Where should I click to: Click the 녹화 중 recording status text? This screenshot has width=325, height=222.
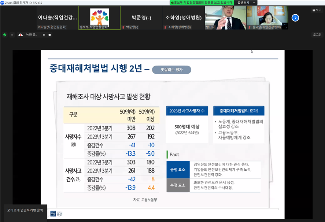click(x=32, y=35)
